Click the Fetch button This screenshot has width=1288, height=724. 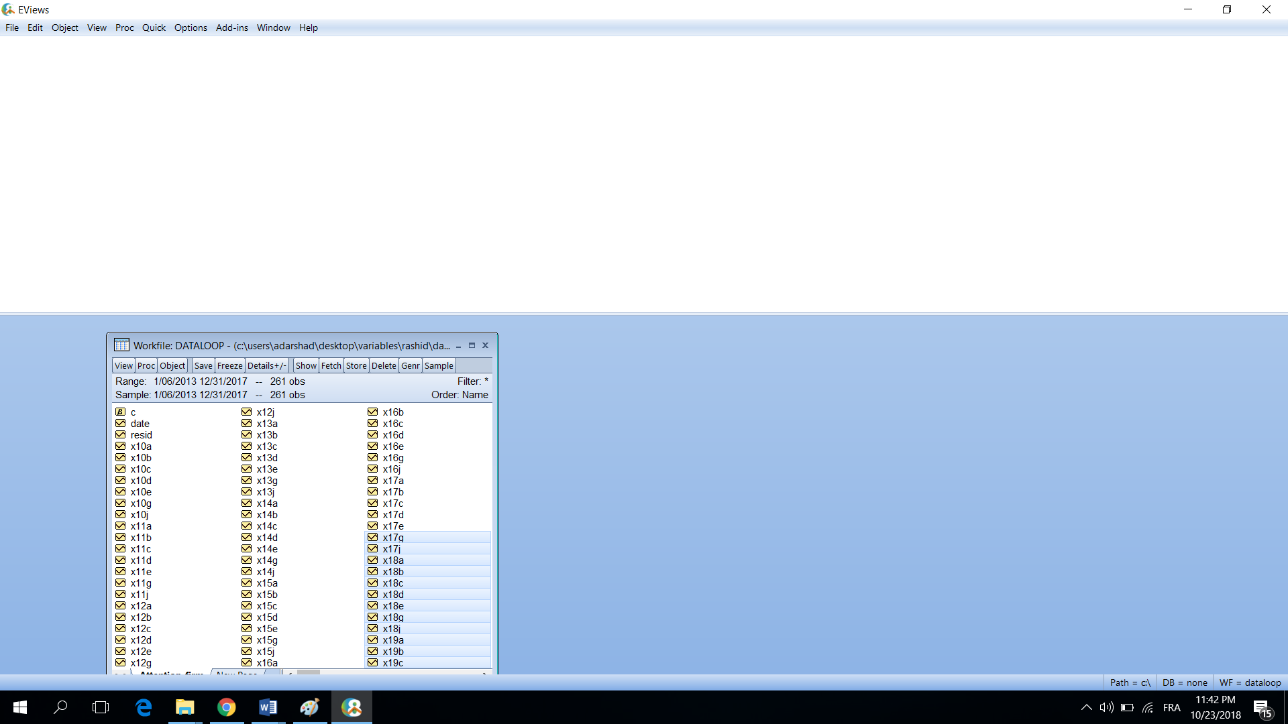331,365
